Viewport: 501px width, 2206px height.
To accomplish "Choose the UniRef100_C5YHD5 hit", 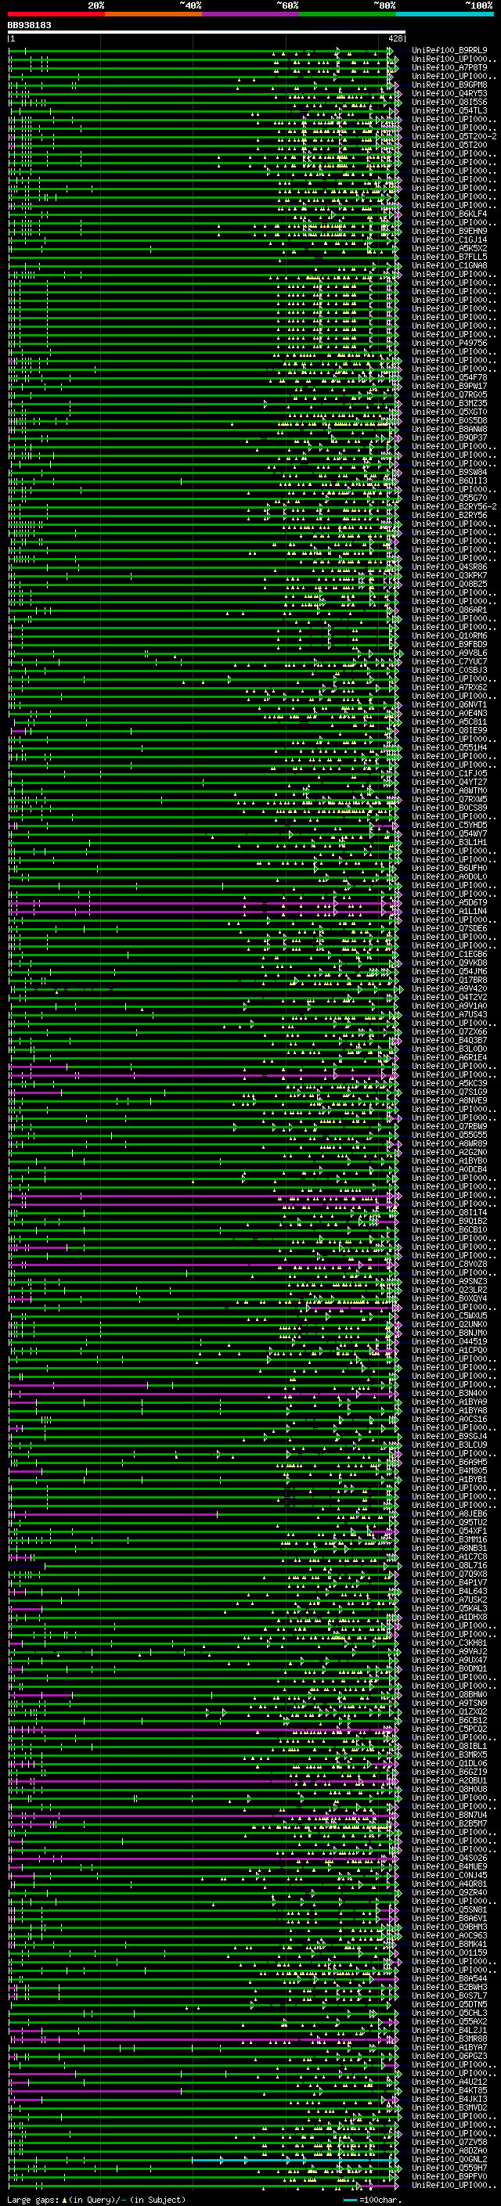I will 449,825.
